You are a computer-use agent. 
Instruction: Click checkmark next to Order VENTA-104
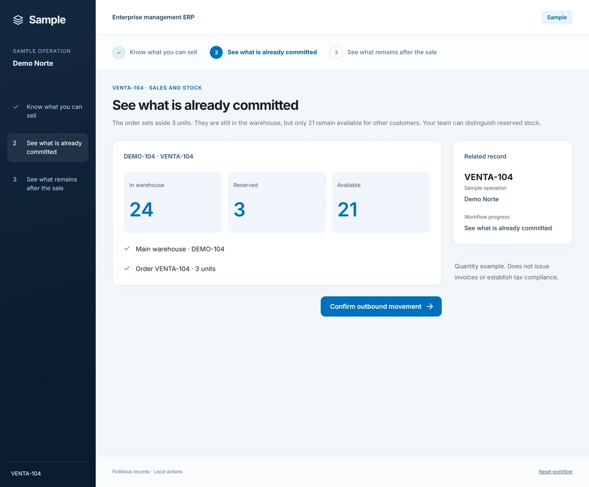click(x=127, y=268)
